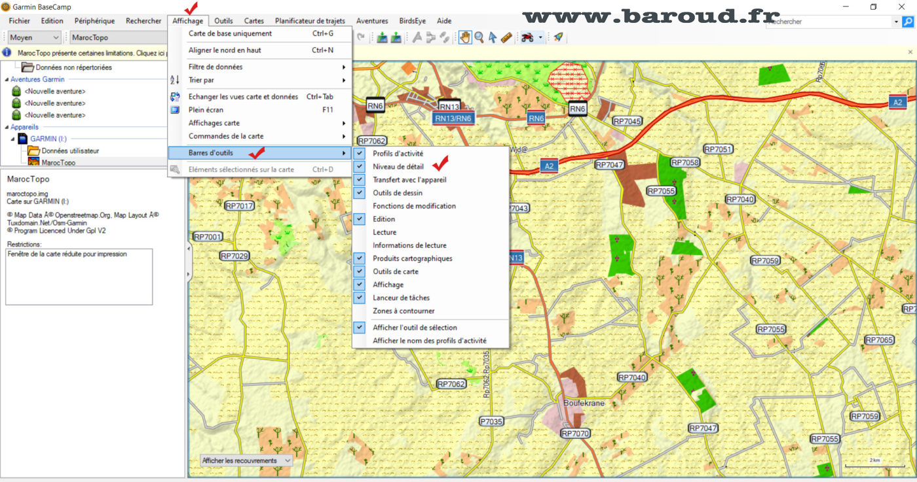Open the search box dropdown arrow
The image size is (917, 482).
click(x=896, y=22)
